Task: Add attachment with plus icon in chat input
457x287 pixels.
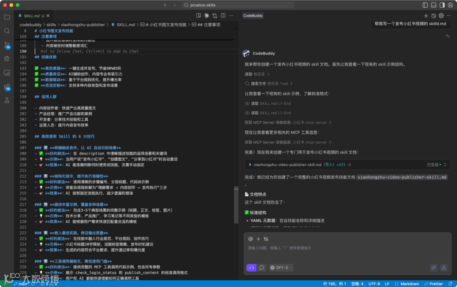Action: point(258,239)
